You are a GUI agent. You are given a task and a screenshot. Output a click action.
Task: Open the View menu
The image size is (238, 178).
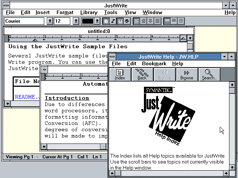pos(131,12)
